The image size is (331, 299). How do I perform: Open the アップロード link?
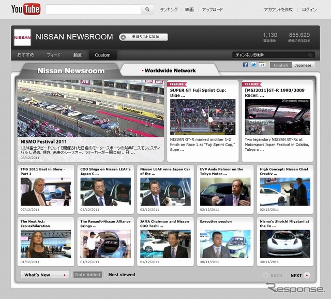pyautogui.click(x=213, y=10)
